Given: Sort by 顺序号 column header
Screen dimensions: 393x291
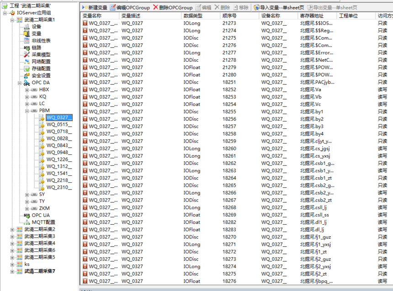Looking at the screenshot, I should tap(239, 16).
